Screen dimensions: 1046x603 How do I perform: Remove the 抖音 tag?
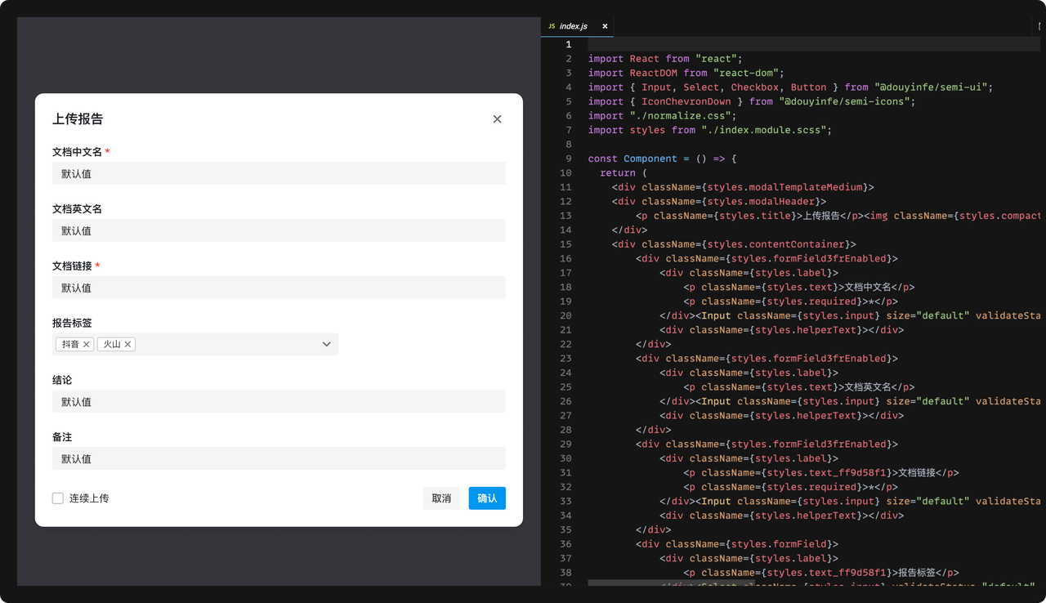point(87,345)
